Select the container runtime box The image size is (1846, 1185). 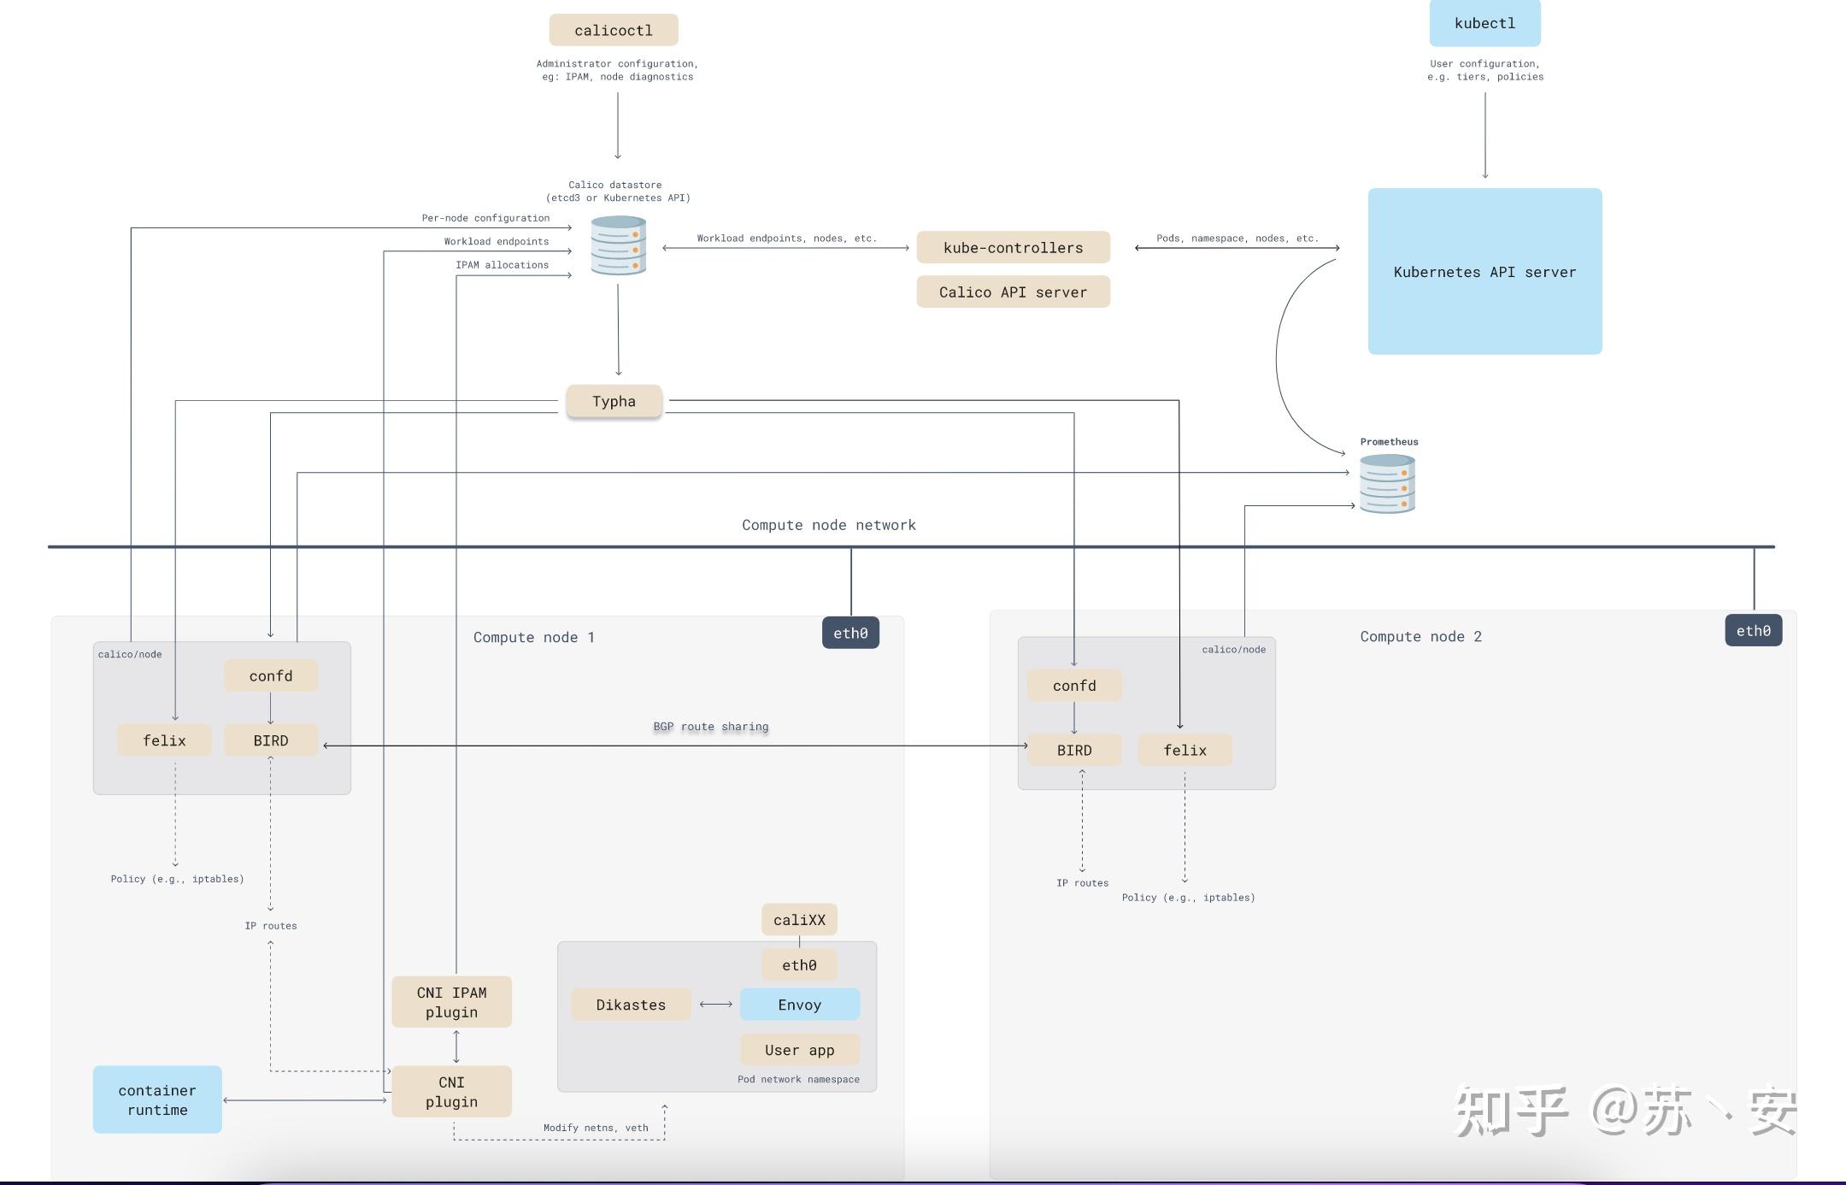tap(157, 1100)
